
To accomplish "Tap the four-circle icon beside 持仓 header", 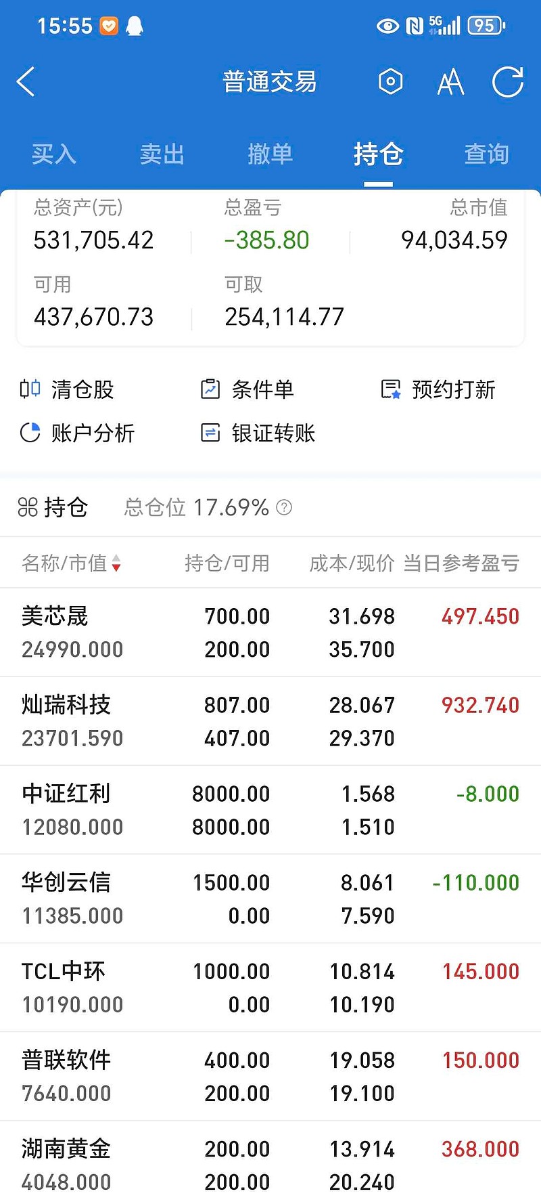I will pyautogui.click(x=28, y=507).
